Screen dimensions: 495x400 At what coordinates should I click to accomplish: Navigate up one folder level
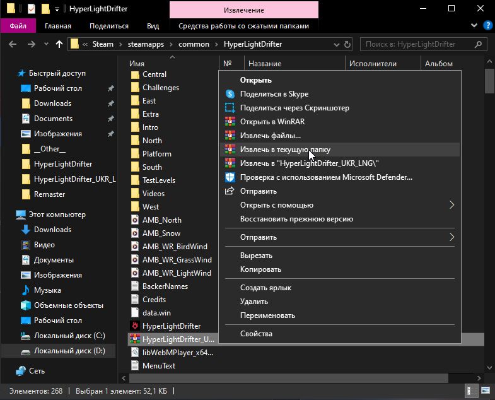point(60,44)
